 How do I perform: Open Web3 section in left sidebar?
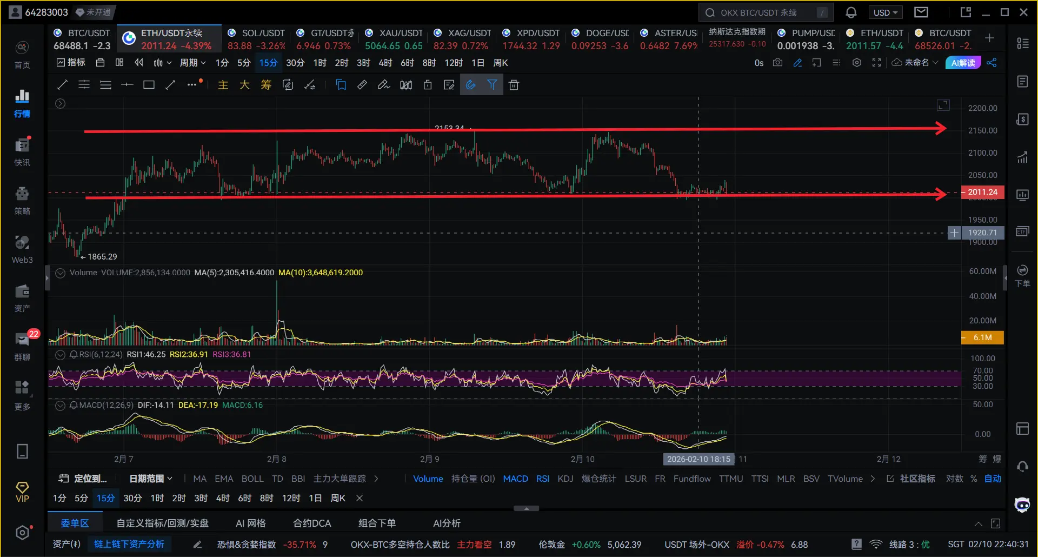coord(22,249)
